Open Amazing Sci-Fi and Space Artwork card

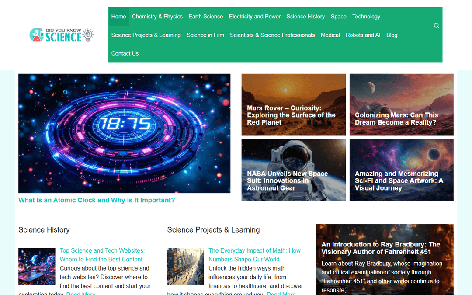(401, 170)
